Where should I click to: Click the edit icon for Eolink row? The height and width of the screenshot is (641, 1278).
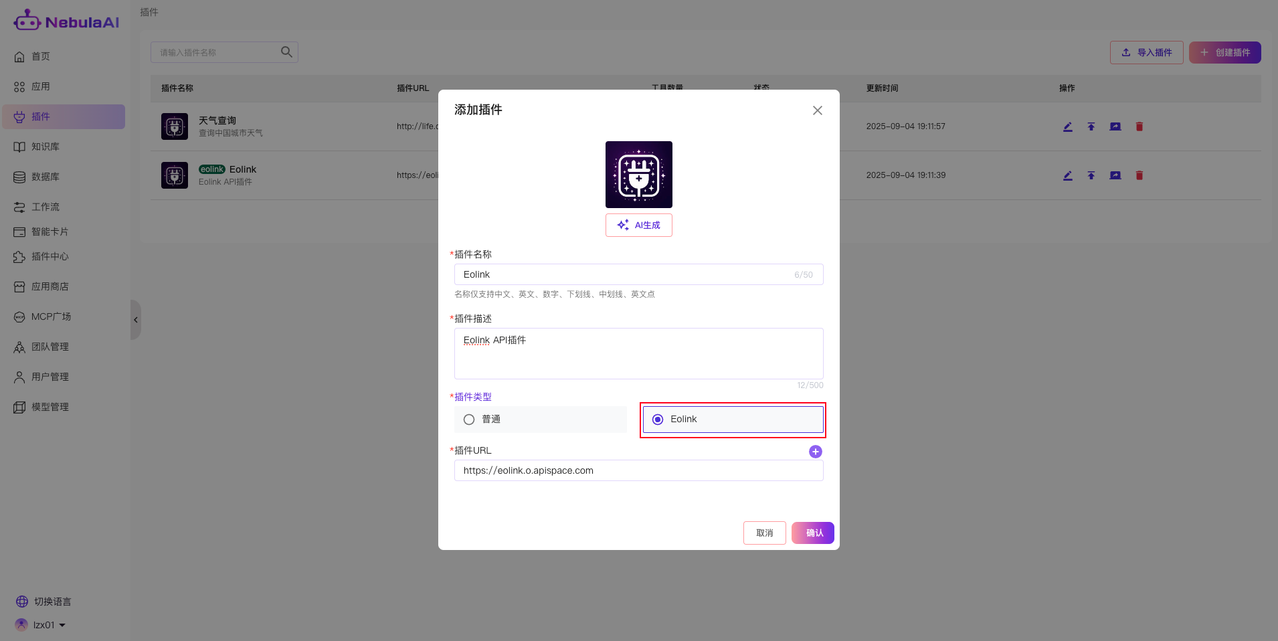pos(1068,175)
